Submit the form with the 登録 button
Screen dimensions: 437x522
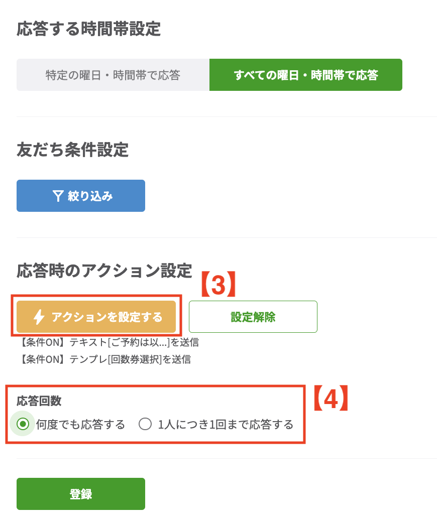(x=80, y=493)
